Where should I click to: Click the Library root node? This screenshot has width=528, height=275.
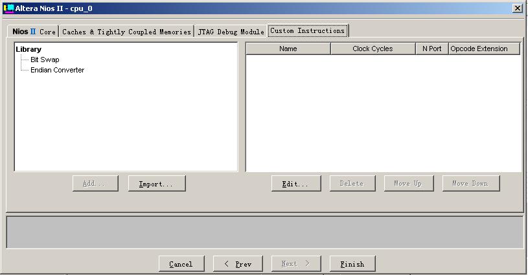pos(29,49)
